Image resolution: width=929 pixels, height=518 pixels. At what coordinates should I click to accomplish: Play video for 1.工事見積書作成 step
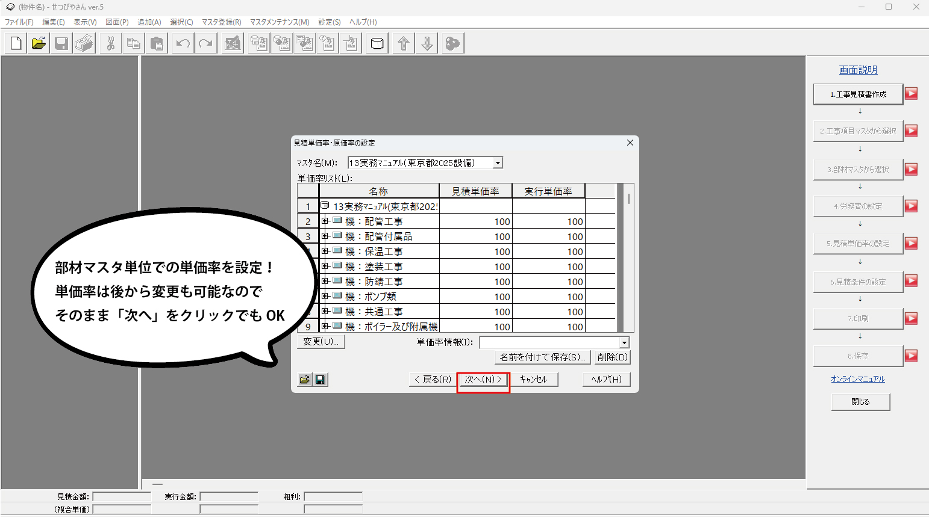click(911, 93)
